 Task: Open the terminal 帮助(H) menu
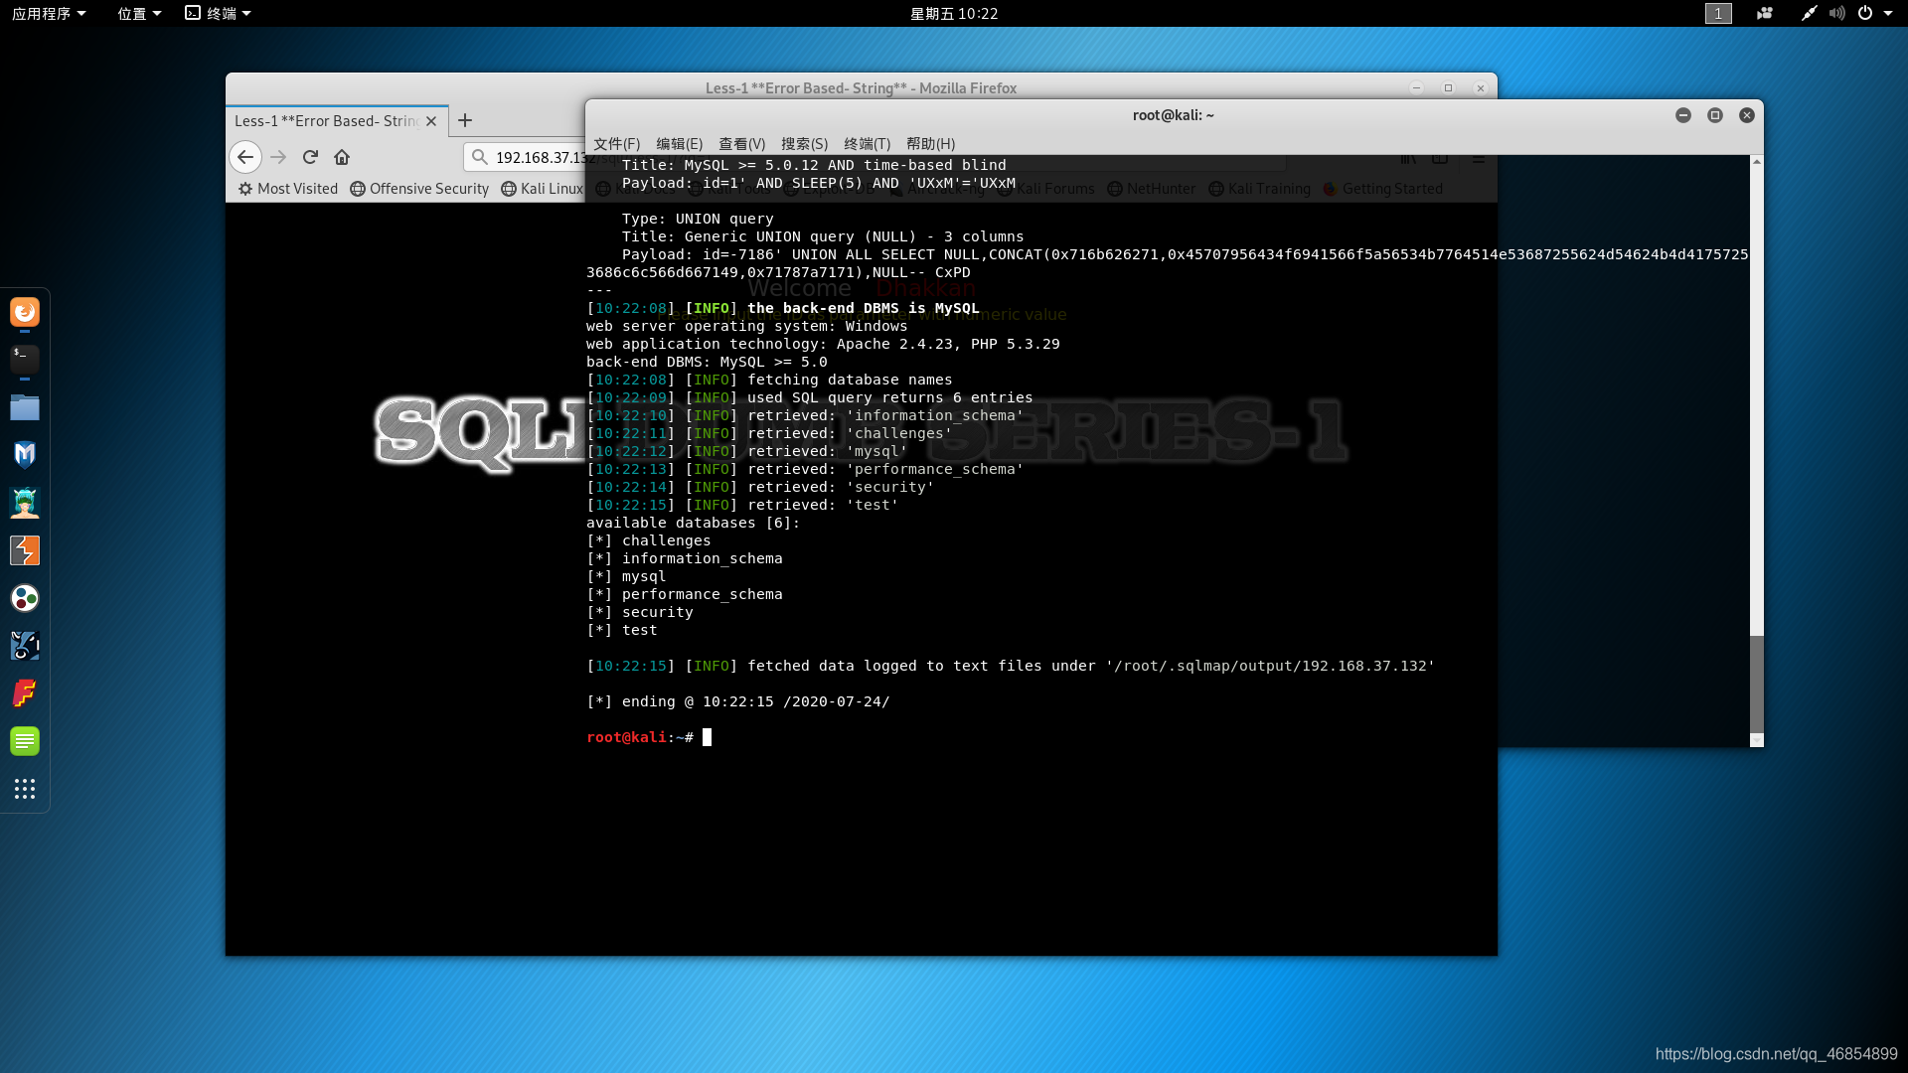(931, 144)
